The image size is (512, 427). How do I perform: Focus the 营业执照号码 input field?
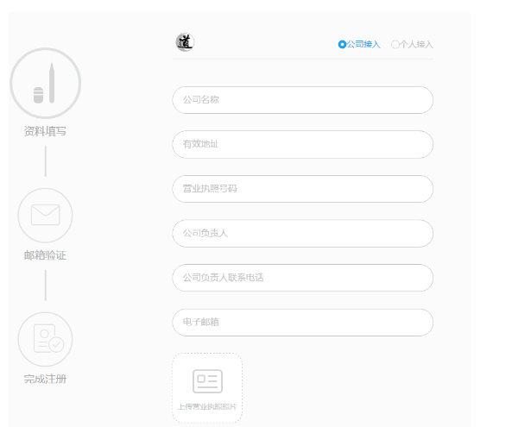click(303, 189)
